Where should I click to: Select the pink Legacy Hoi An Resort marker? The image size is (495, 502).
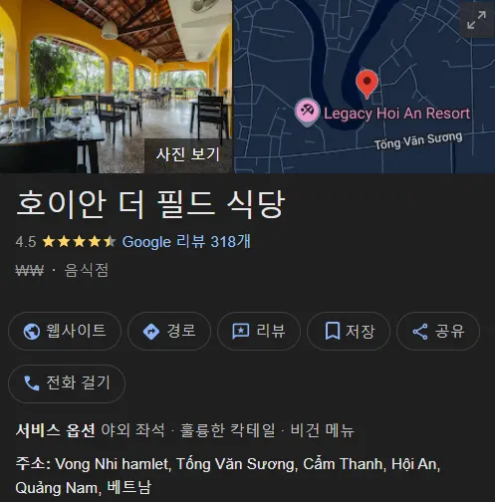point(307,112)
